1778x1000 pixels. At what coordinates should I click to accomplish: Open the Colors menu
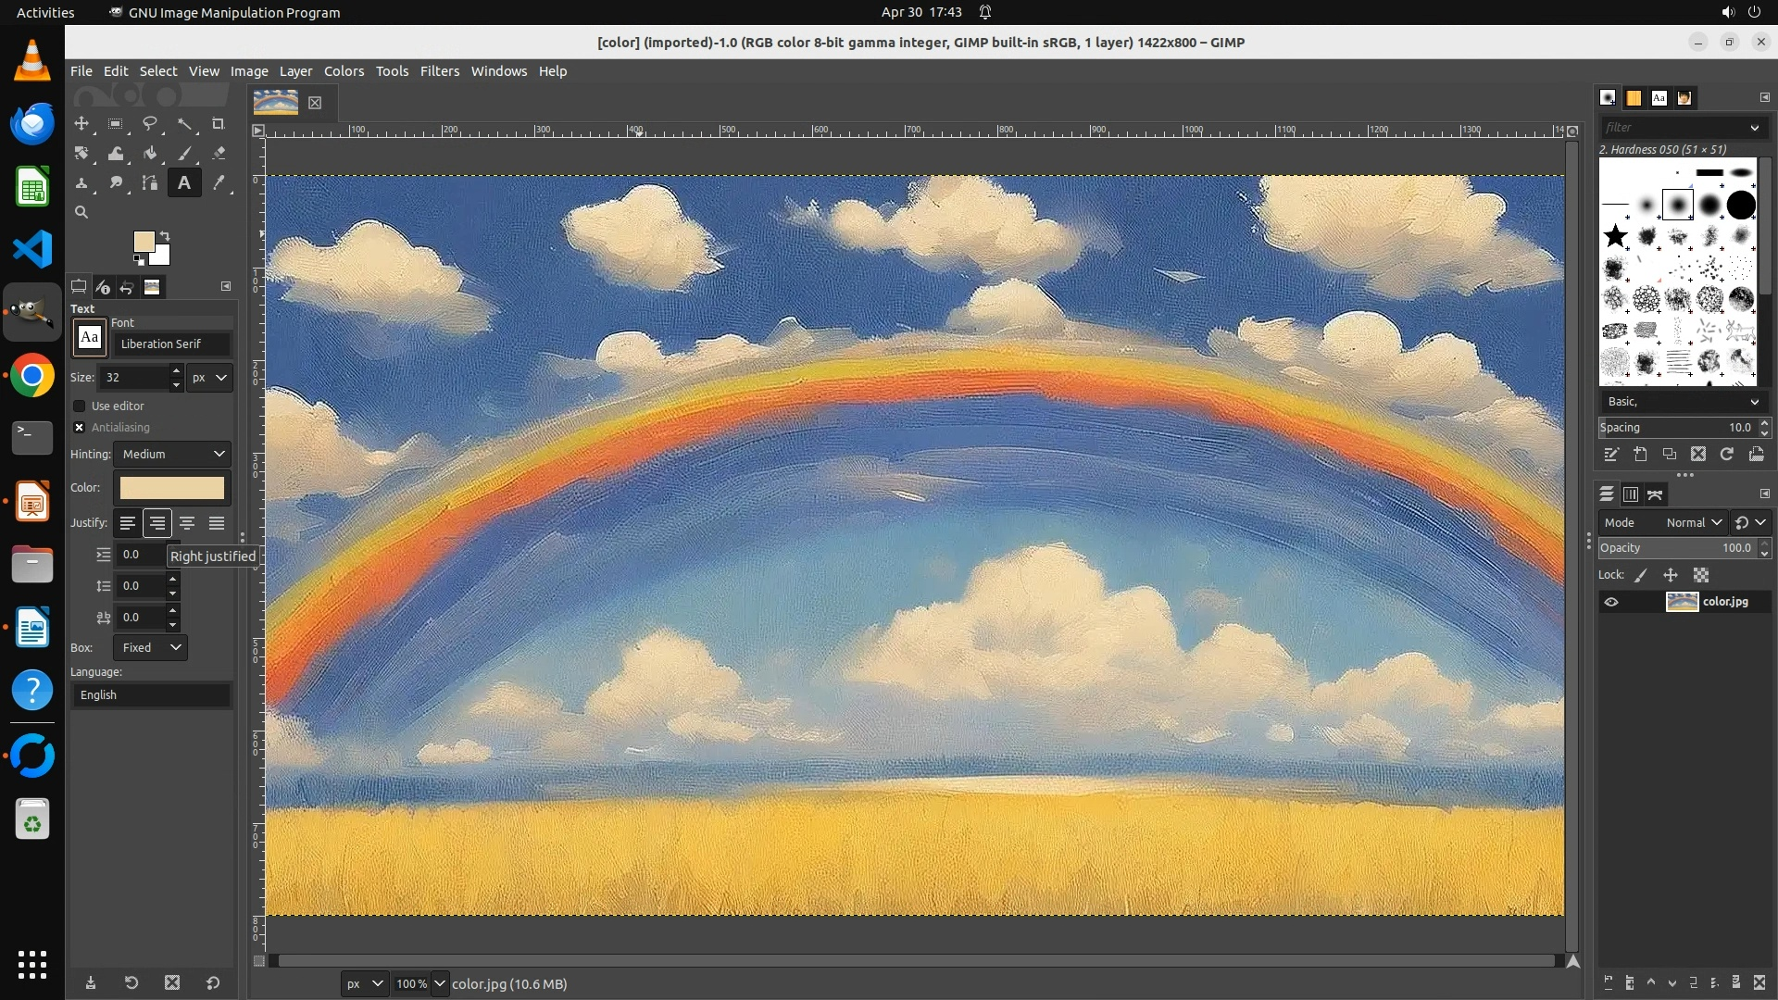(344, 71)
